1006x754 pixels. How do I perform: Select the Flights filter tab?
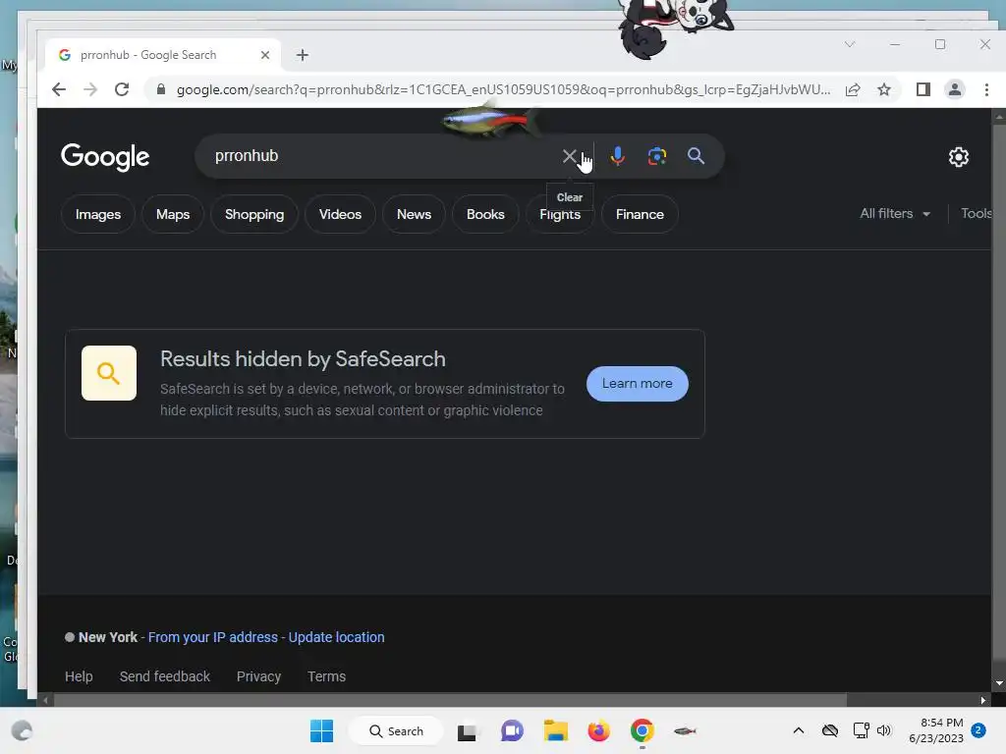560,215
